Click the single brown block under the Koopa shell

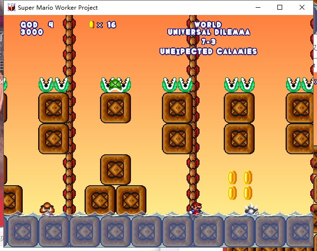115,108
